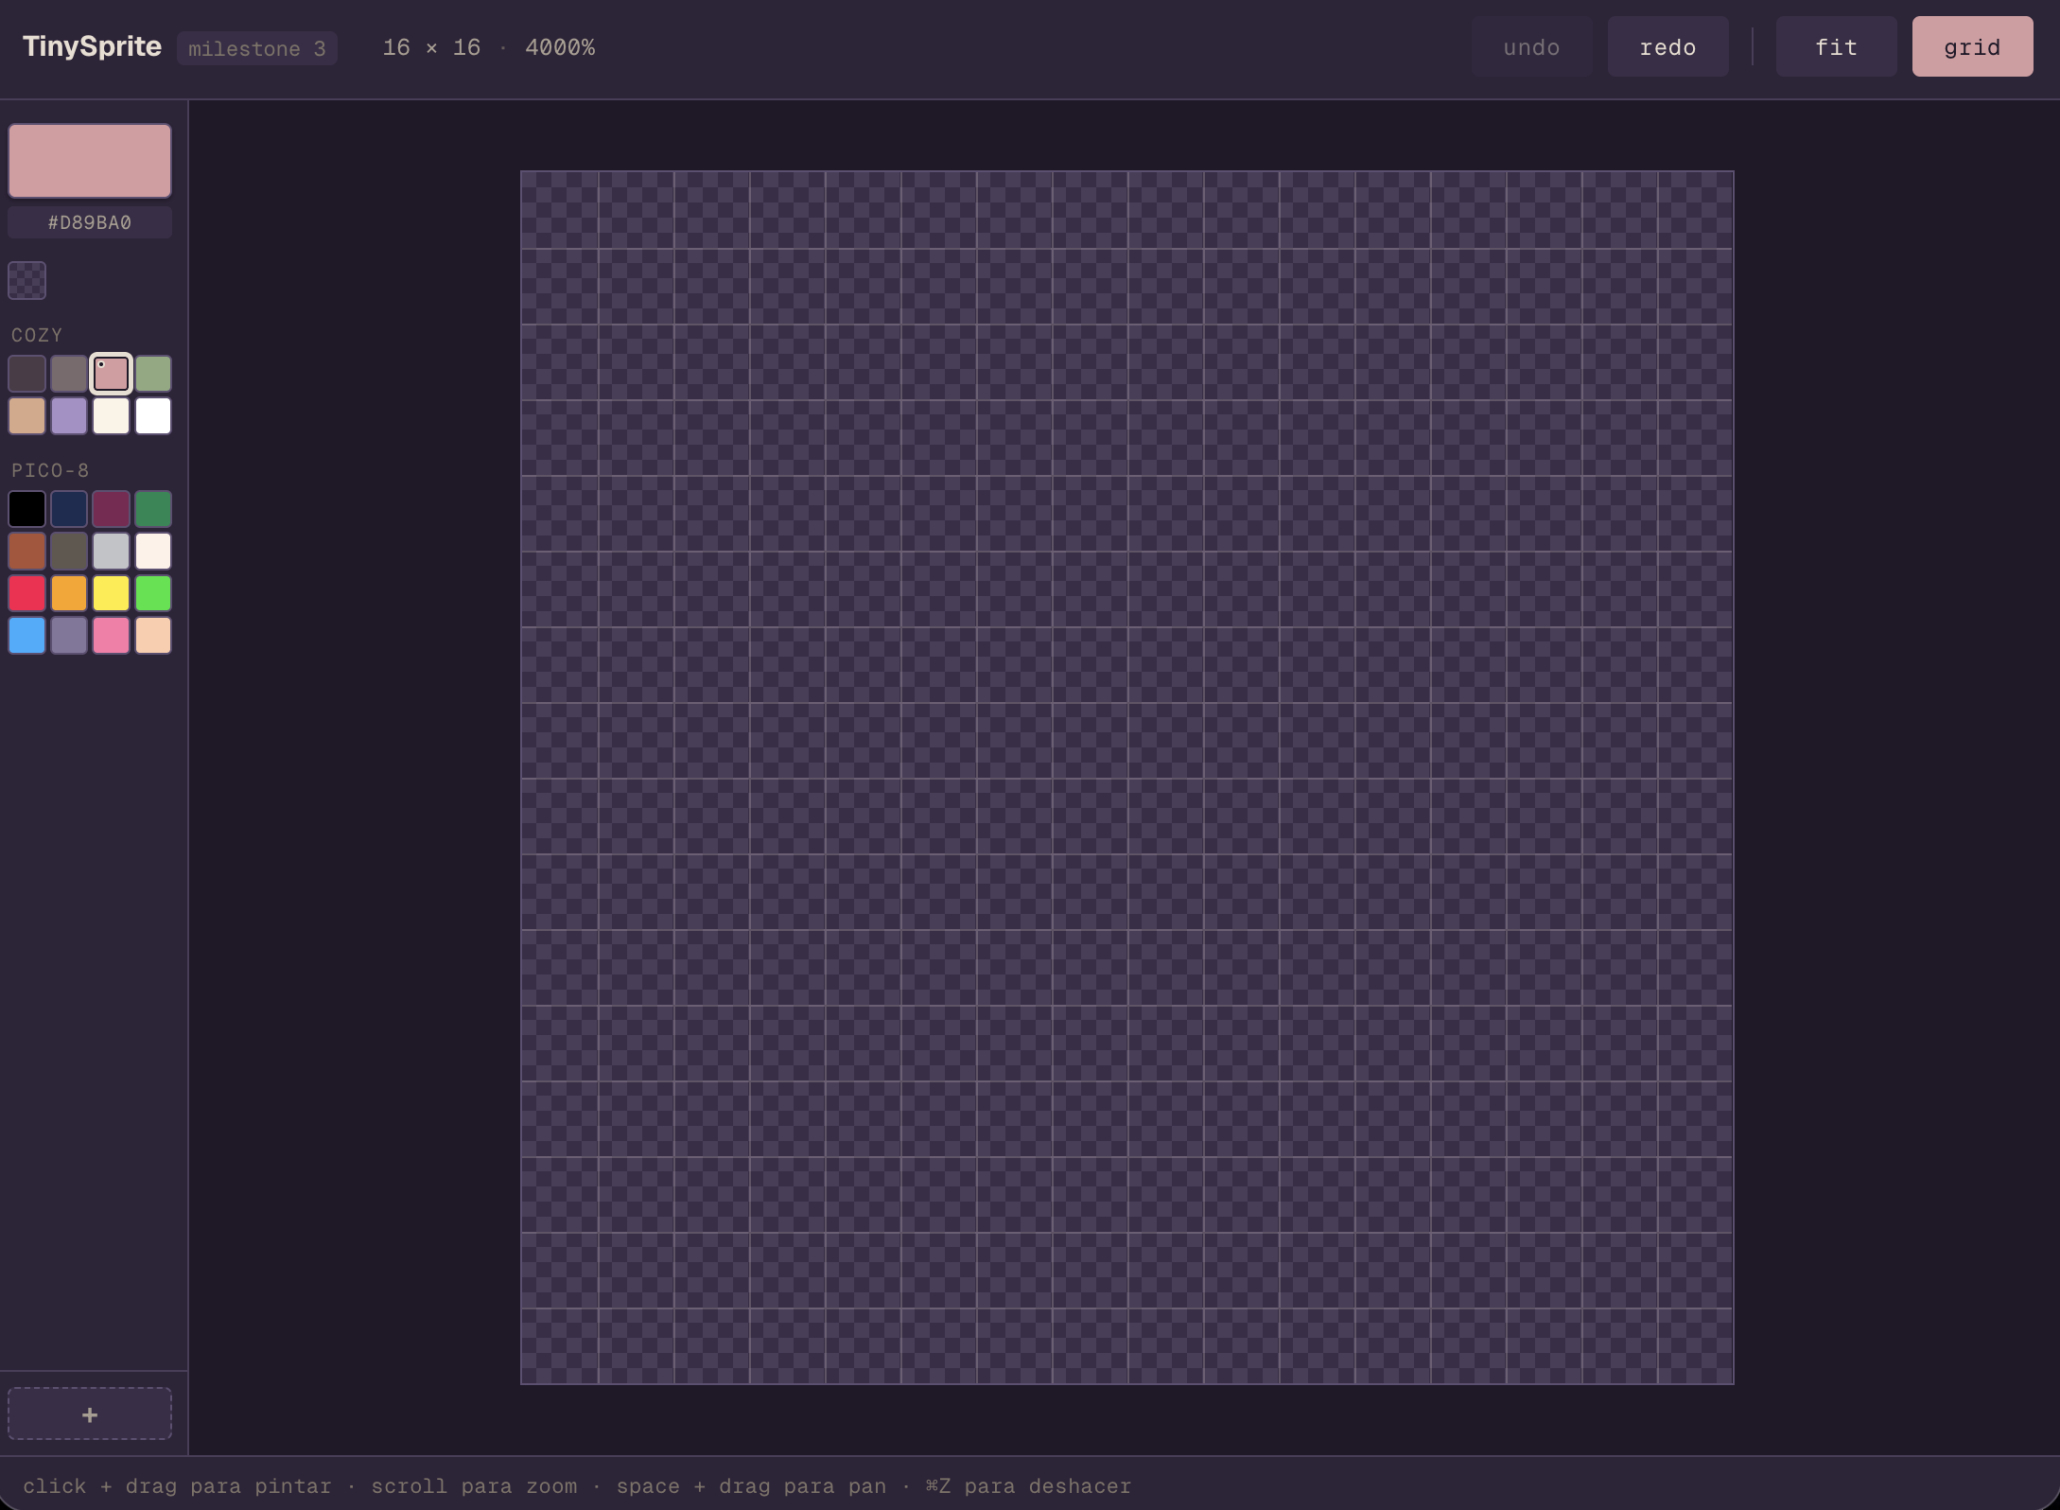
Task: Select the muted indigo PICO-8 swatch
Action: point(69,635)
